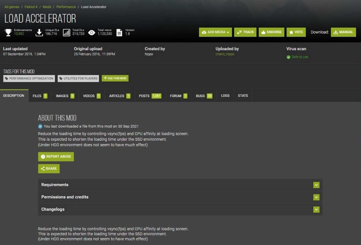
Task: Open the Posts tab
Action: (x=150, y=96)
